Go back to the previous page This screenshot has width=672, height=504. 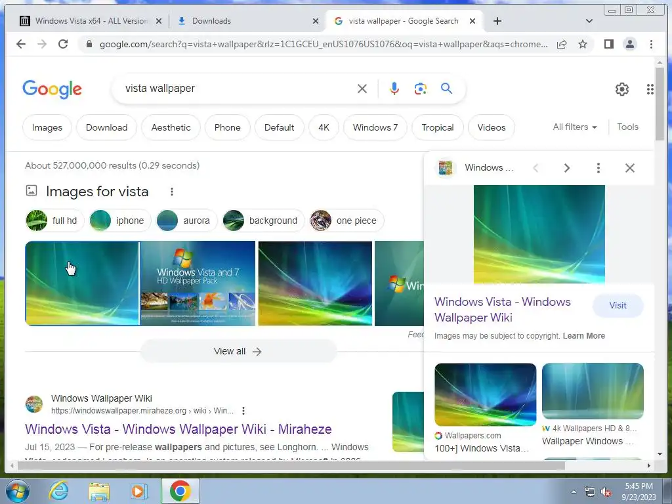click(20, 44)
